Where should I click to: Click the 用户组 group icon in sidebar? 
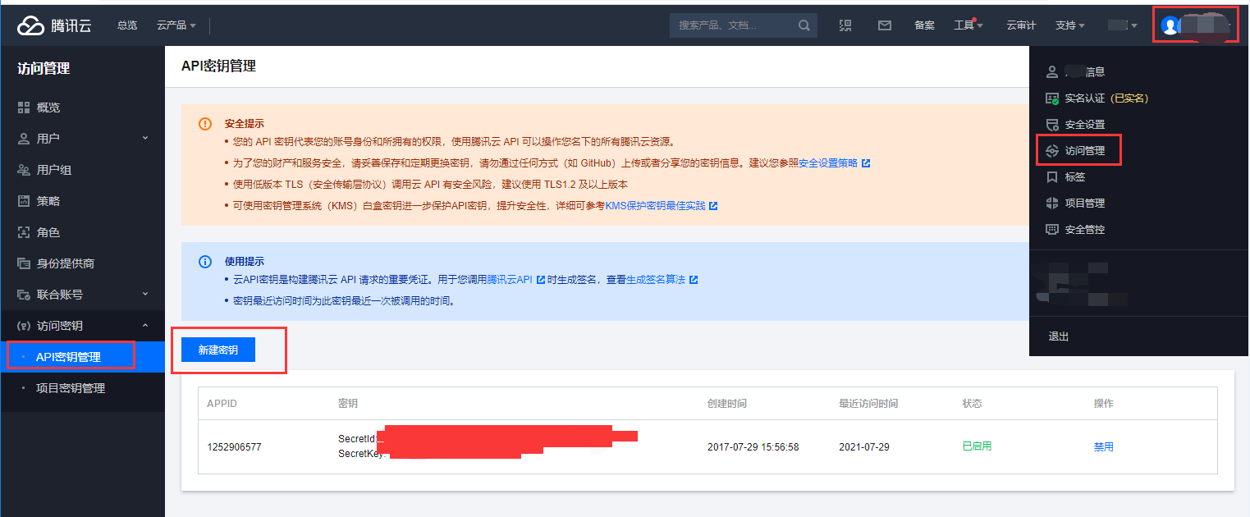(x=24, y=170)
